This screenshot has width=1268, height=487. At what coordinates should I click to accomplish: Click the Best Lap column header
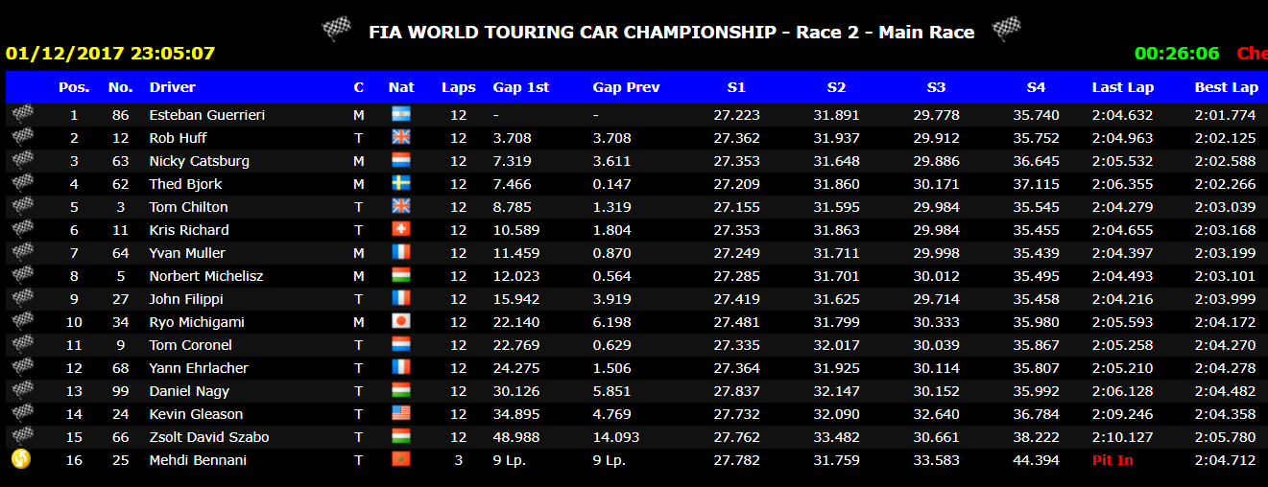click(1226, 87)
